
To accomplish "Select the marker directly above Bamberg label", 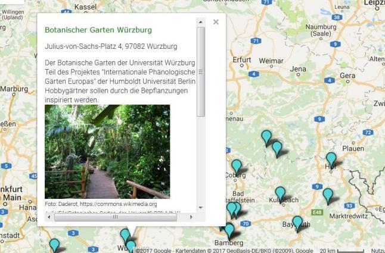I will tap(229, 230).
